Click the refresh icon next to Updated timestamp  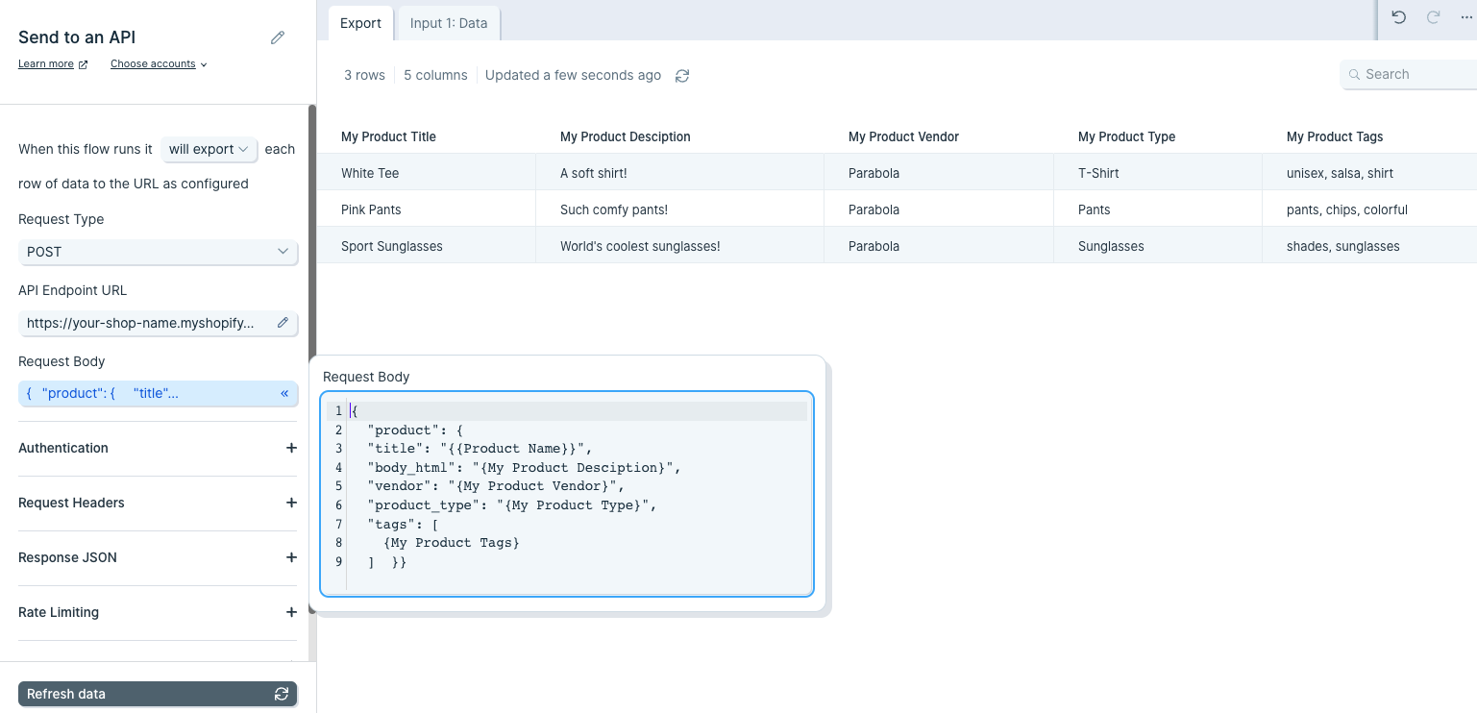pos(682,76)
